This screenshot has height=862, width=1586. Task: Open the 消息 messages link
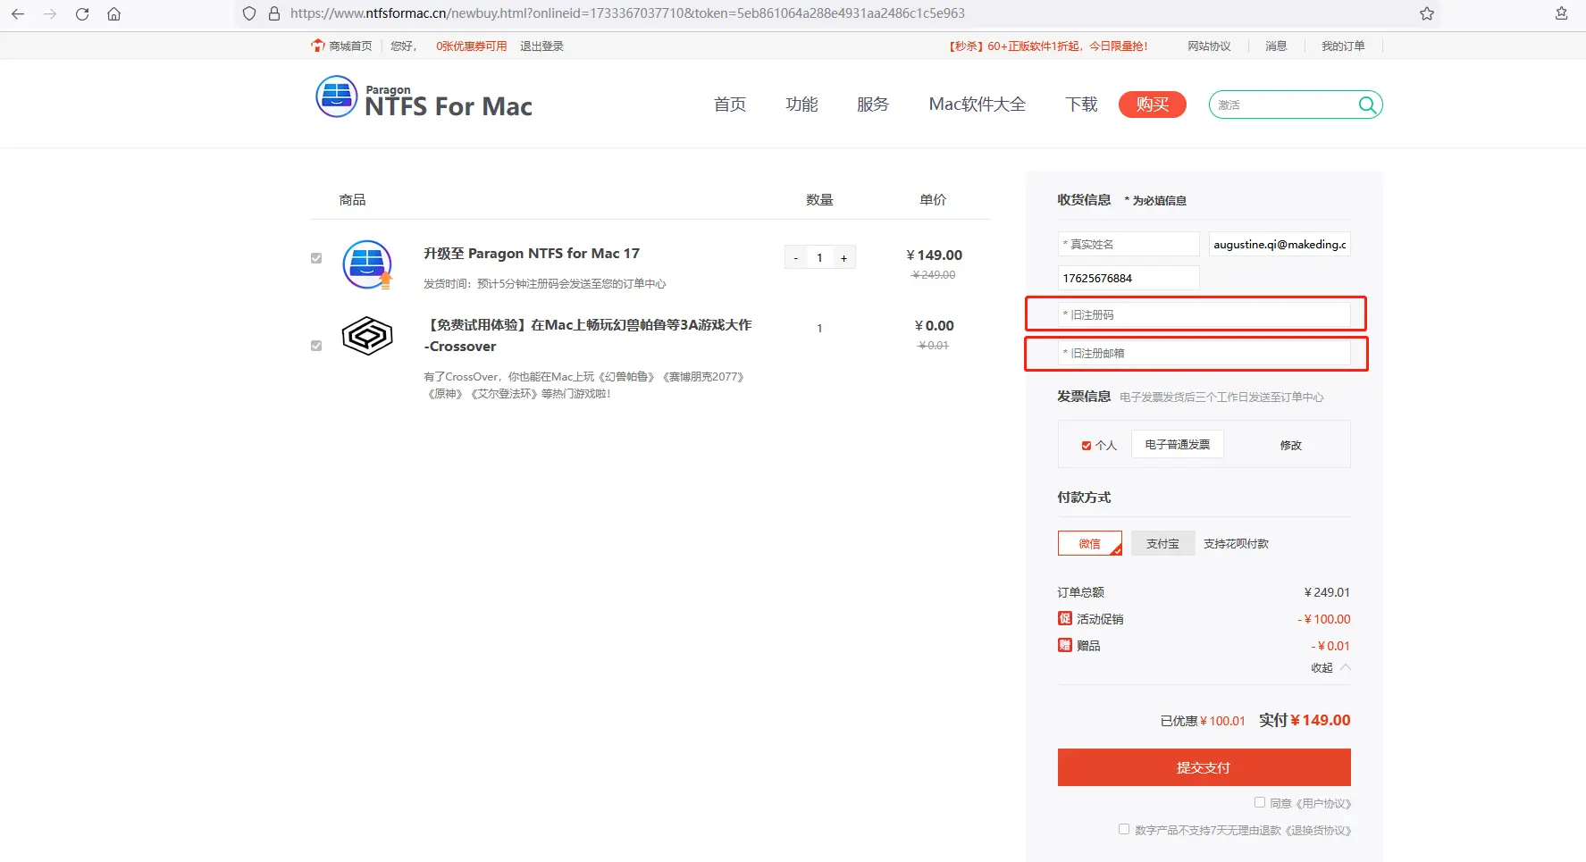(x=1276, y=46)
